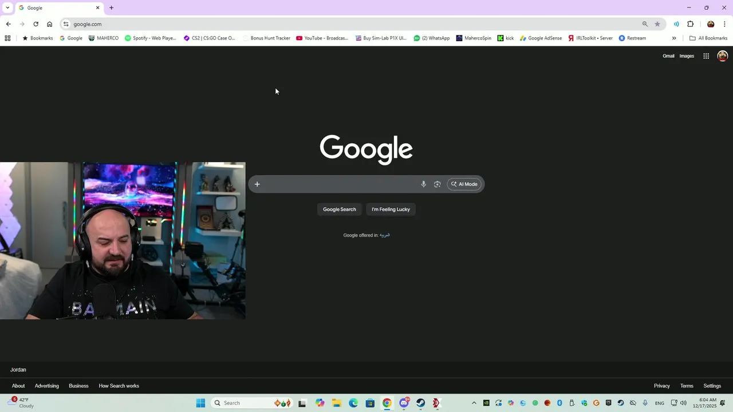Open the MahercoSpin bookmark
733x412 pixels.
(474, 38)
